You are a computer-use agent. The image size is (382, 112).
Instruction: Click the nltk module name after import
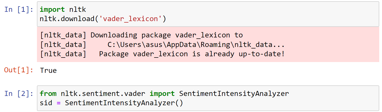point(78,10)
